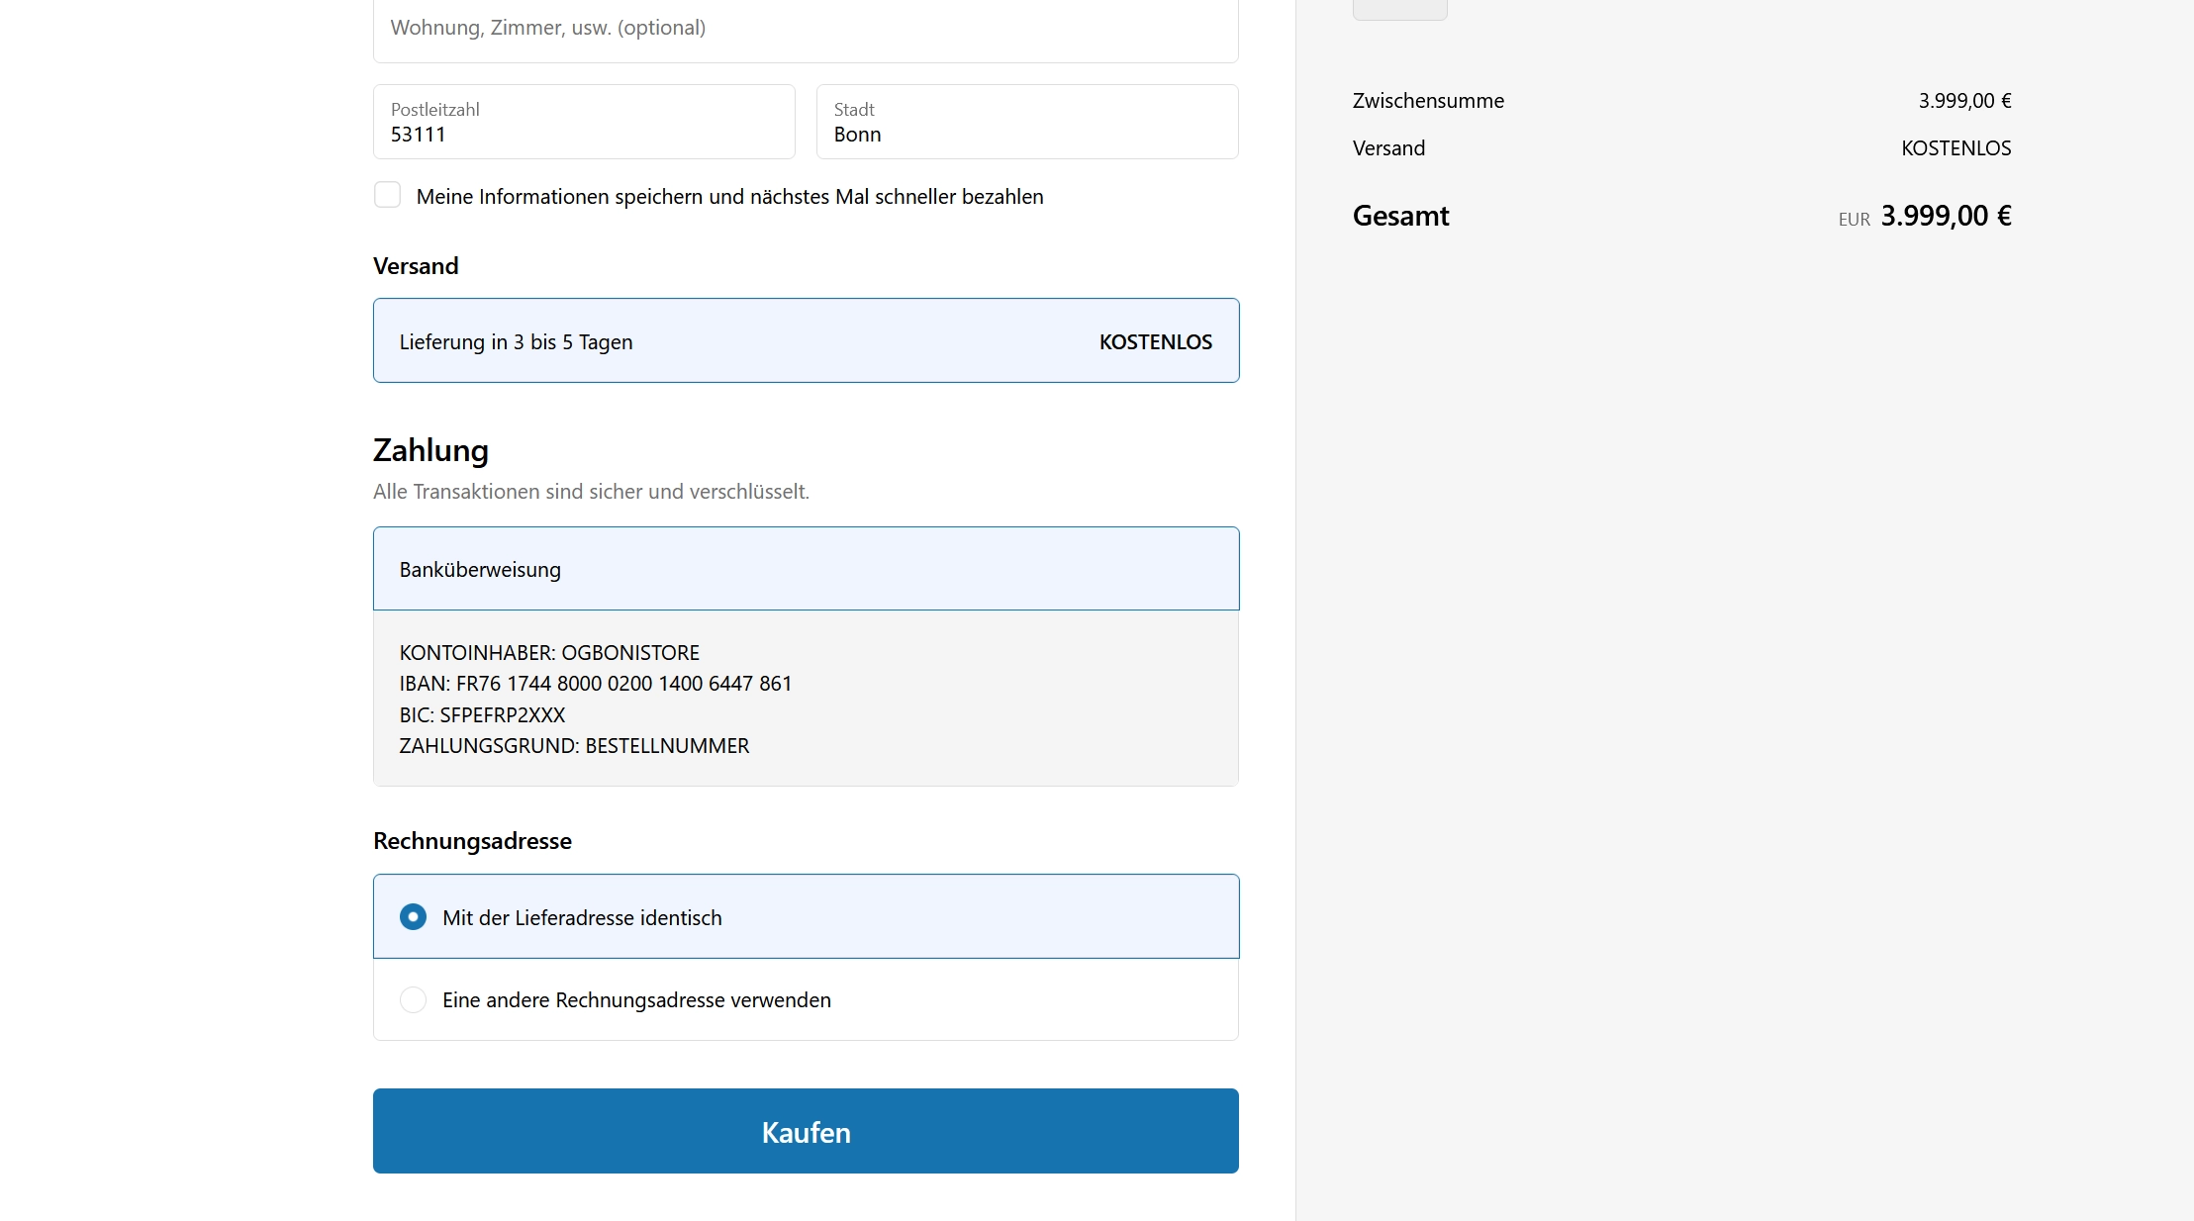Click the Zwischensumme amount in the summary
This screenshot has width=2194, height=1221.
tap(1964, 101)
